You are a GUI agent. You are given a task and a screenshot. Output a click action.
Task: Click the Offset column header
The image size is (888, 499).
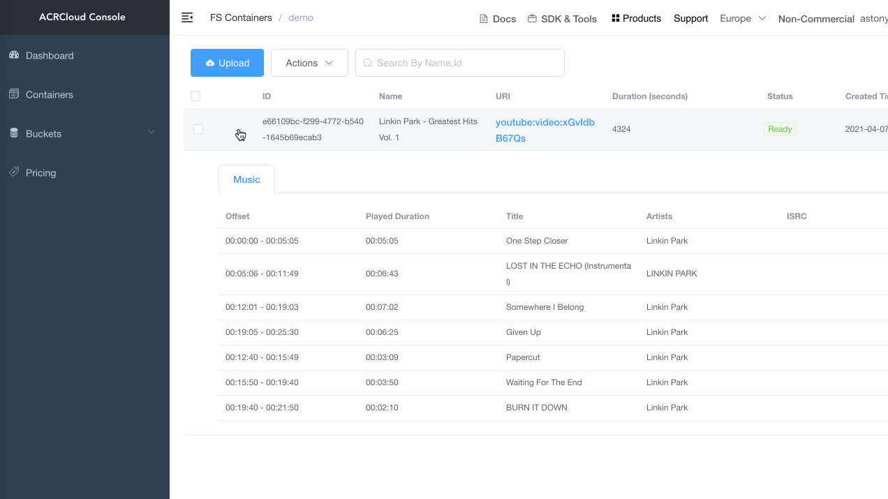[237, 216]
